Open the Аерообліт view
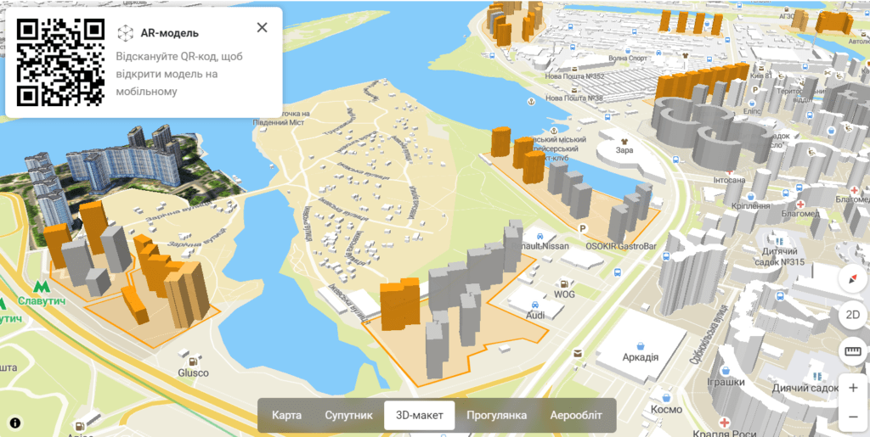The image size is (870, 437). 575,416
